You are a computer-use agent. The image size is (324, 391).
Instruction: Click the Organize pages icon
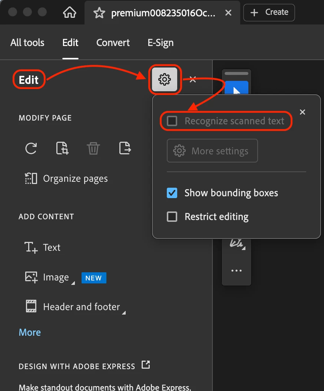coord(31,178)
